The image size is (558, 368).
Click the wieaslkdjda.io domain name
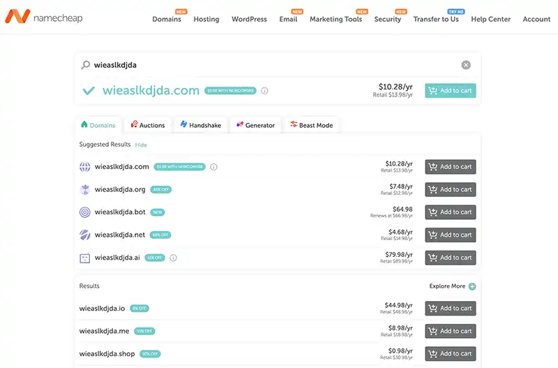pos(102,309)
